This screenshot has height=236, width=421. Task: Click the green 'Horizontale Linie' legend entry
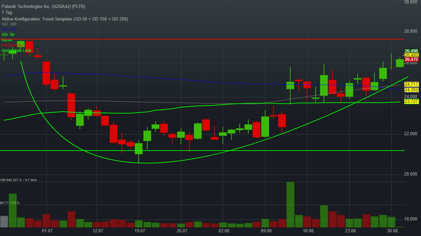pyautogui.click(x=16, y=51)
